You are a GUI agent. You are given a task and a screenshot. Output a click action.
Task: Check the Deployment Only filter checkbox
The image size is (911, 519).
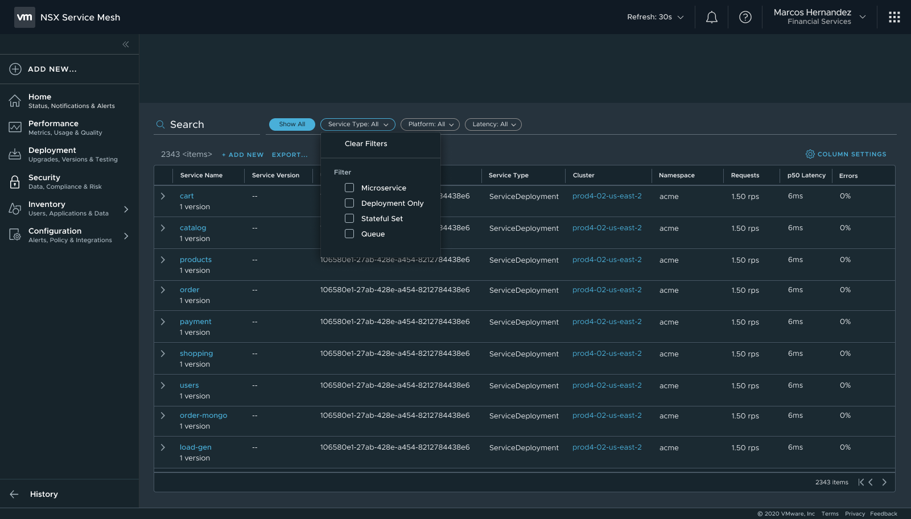point(349,203)
